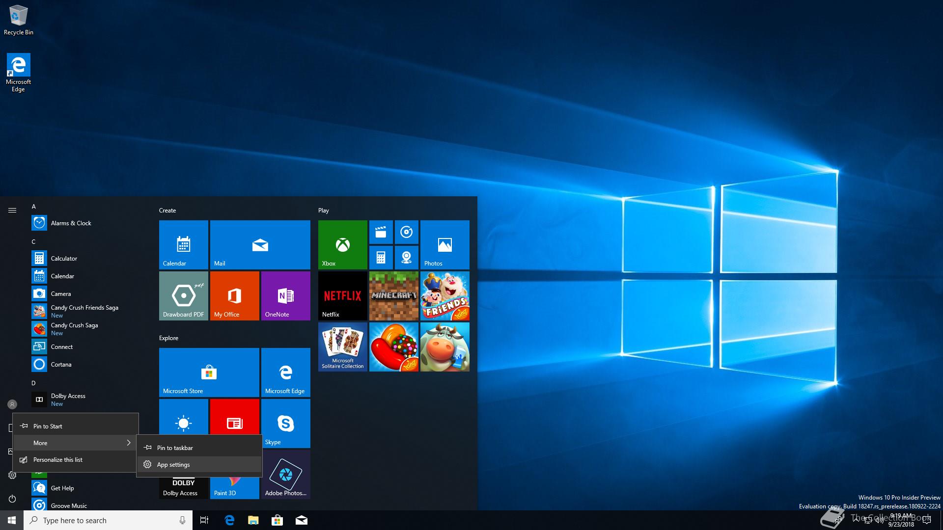Click the Play group title
The image size is (943, 530).
point(323,210)
